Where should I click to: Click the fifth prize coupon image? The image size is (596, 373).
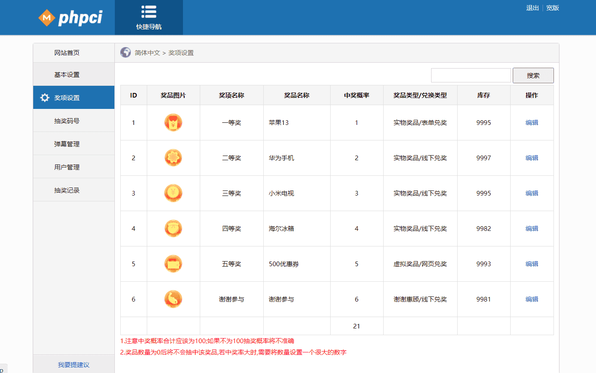tap(173, 264)
